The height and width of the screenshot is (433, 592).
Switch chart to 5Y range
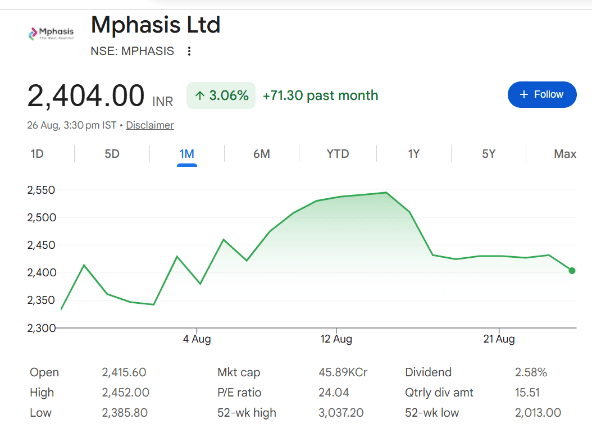[x=489, y=154]
